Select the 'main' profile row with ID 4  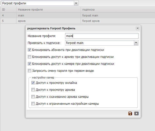click(x=48, y=15)
